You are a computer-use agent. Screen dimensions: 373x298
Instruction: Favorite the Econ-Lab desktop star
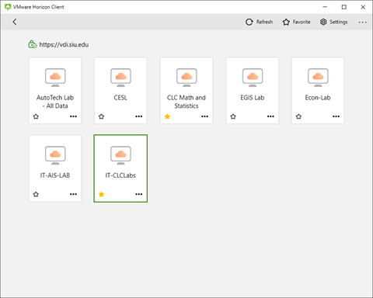pyautogui.click(x=298, y=116)
